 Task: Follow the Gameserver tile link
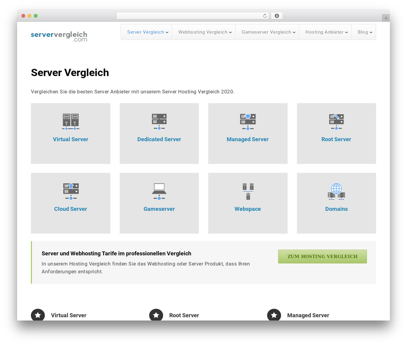tap(159, 209)
